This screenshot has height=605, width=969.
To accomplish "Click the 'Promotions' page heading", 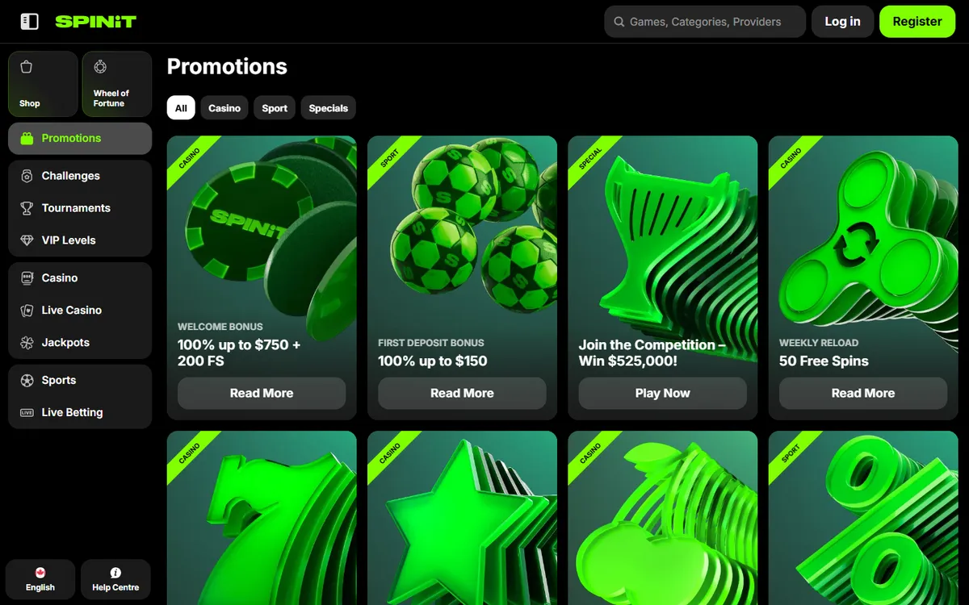I will click(227, 66).
